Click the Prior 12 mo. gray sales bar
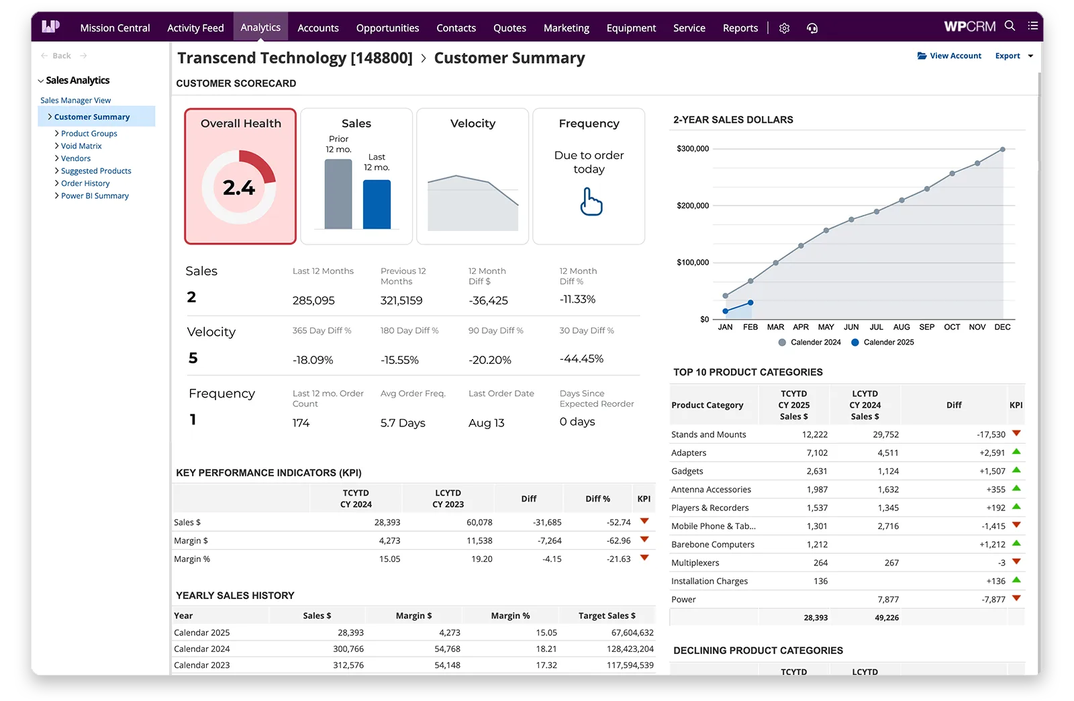Screen dimensions: 1074x701 338,194
